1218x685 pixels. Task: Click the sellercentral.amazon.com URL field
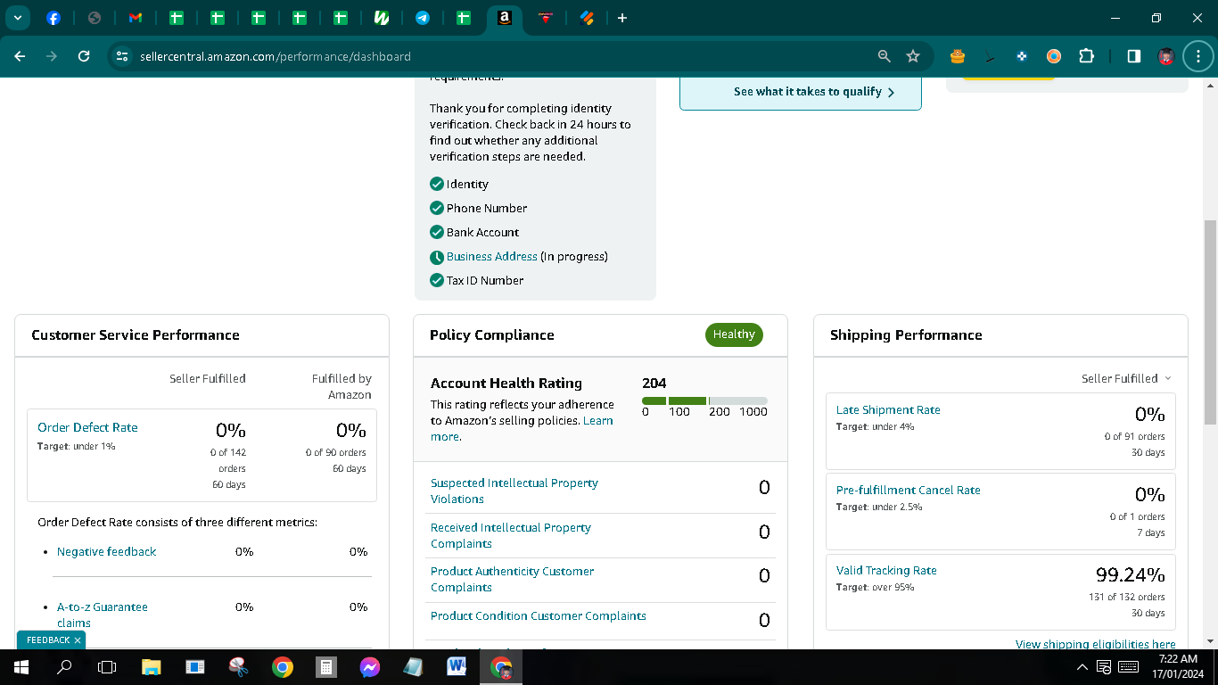[275, 56]
